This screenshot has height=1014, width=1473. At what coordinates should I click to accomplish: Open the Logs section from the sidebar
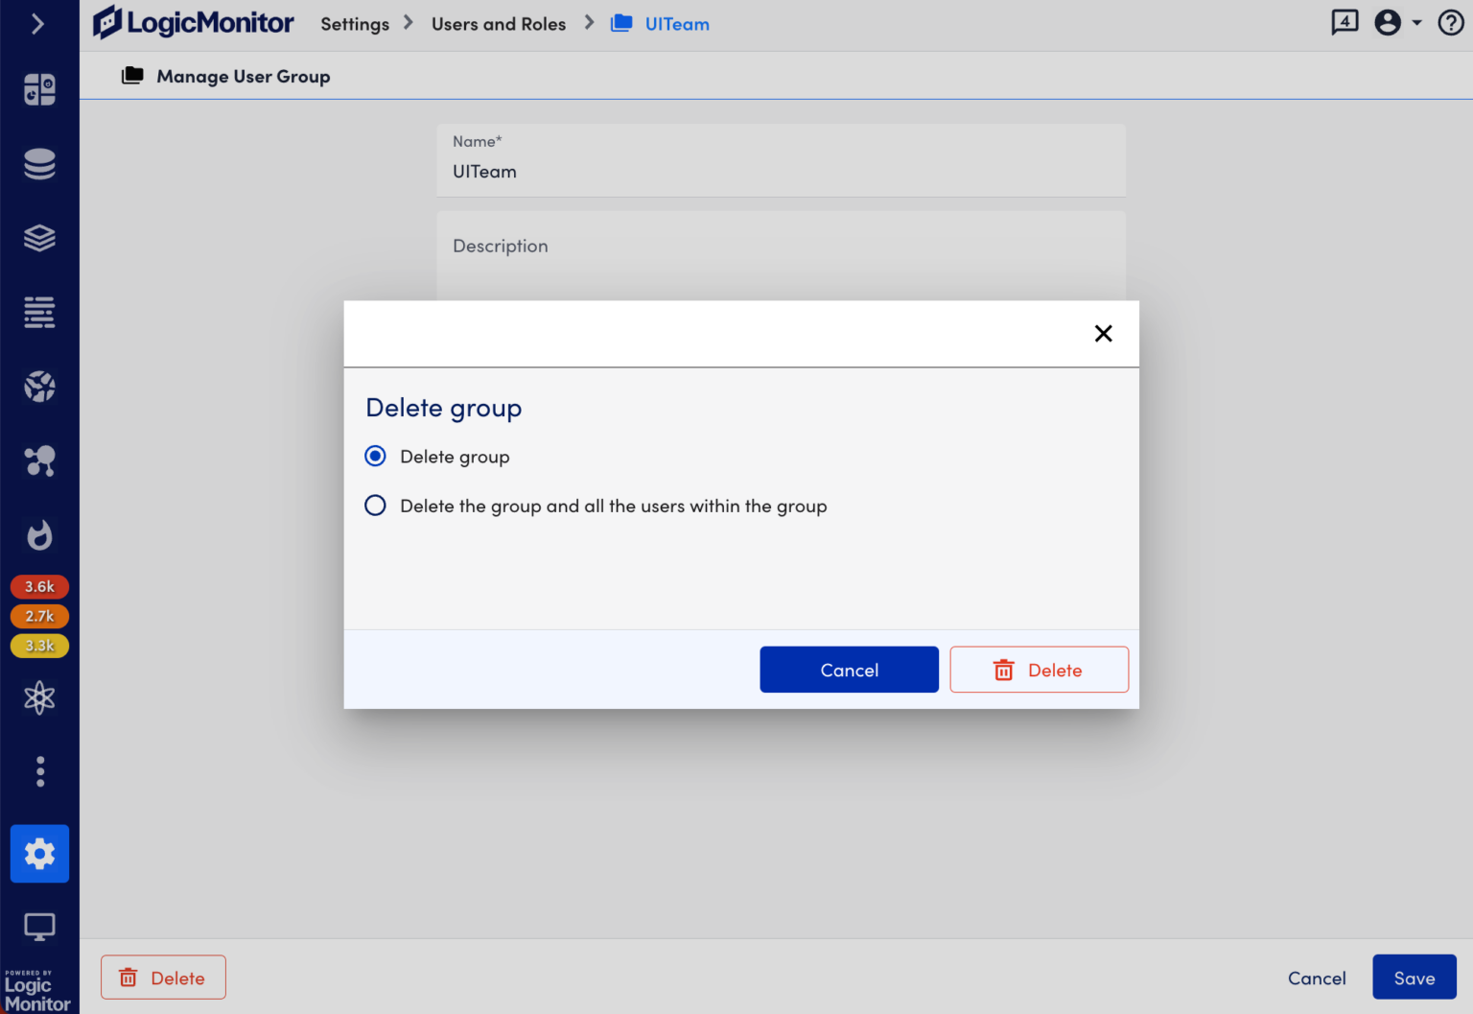click(x=39, y=312)
